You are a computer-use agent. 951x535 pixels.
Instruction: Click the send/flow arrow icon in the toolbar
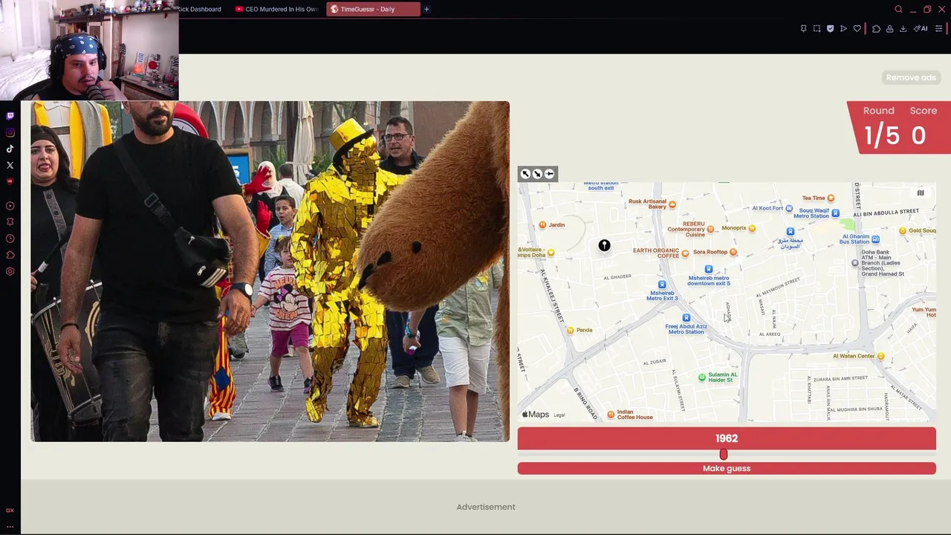(x=843, y=29)
